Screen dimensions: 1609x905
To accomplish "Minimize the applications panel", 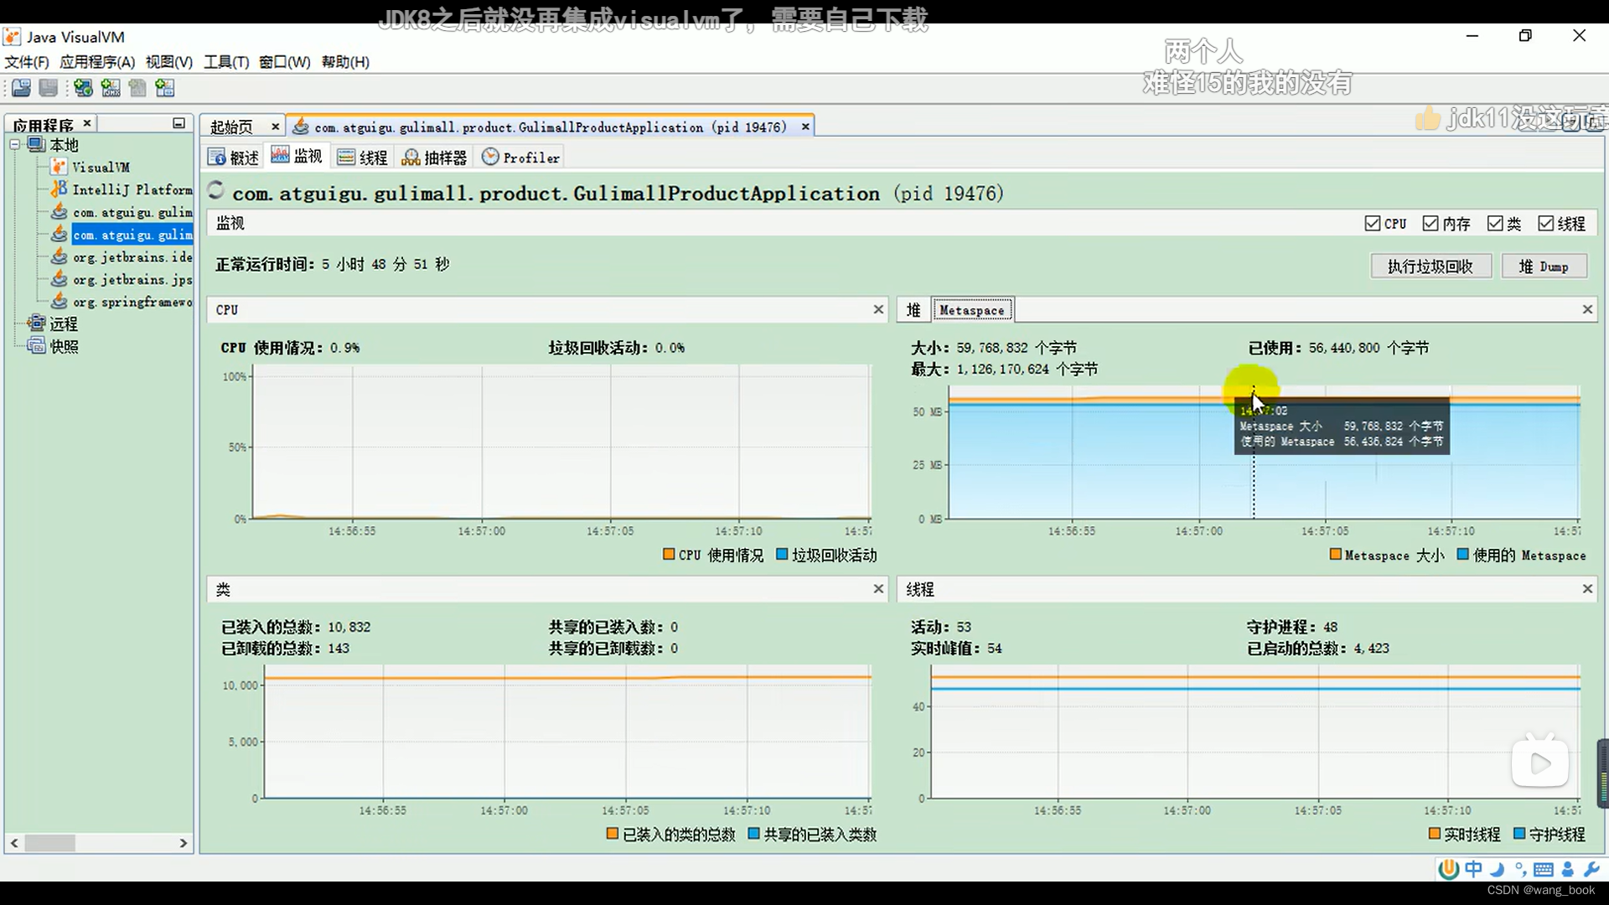I will 178,123.
